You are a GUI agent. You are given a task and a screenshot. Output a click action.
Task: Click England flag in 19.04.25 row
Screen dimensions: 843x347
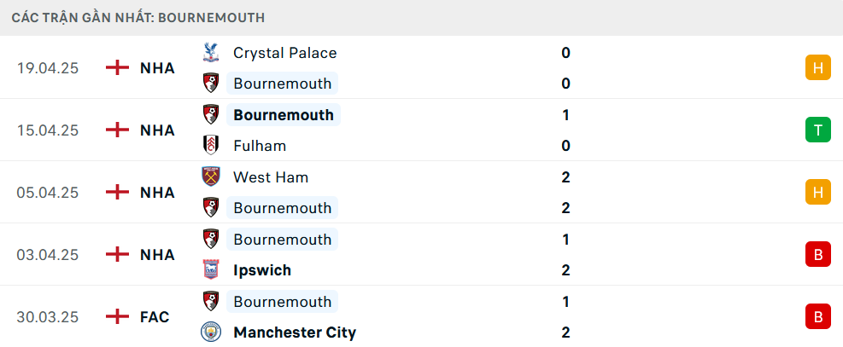click(x=117, y=68)
